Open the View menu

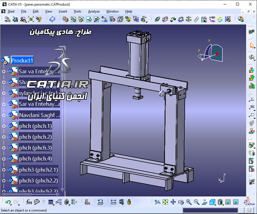pos(48,12)
